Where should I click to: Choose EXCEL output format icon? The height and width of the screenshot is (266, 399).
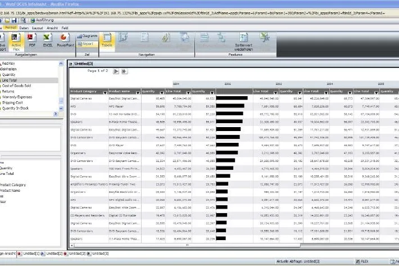pos(47,40)
